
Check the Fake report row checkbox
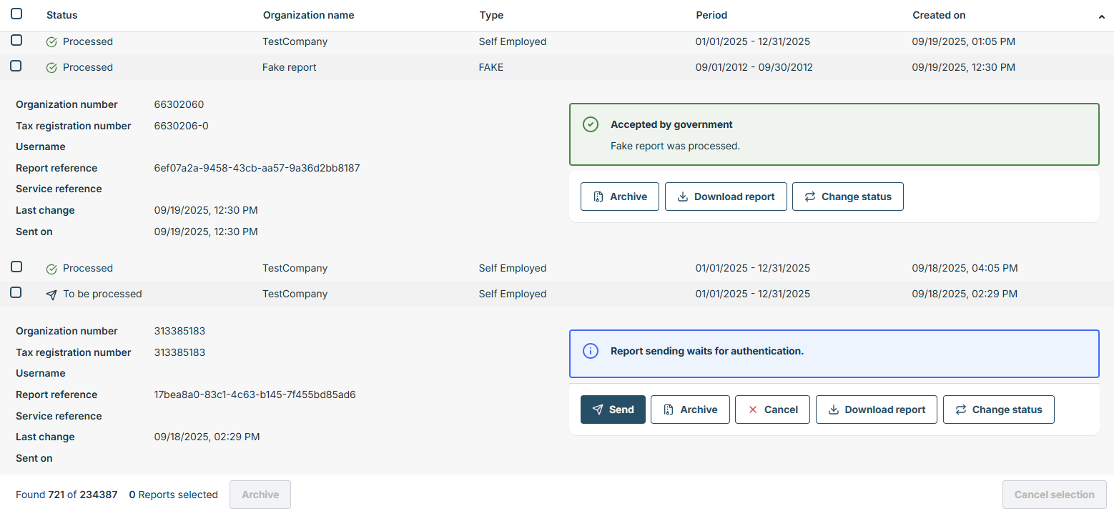click(x=16, y=66)
